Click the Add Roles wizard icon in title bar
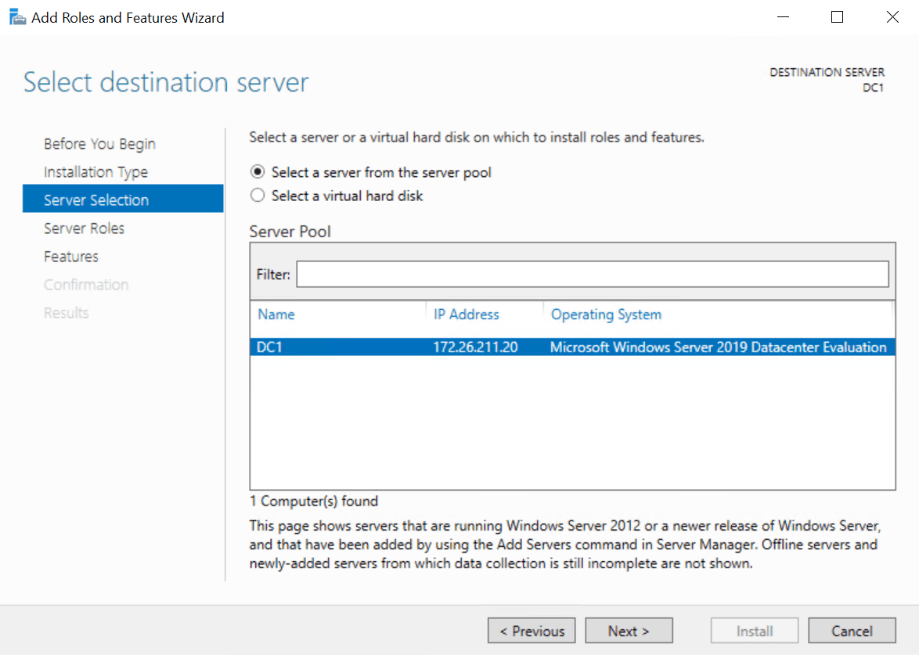The height and width of the screenshot is (655, 919). (16, 16)
